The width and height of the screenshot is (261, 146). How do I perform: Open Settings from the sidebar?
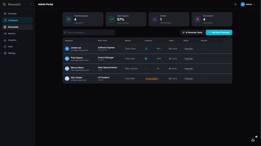coord(17,53)
